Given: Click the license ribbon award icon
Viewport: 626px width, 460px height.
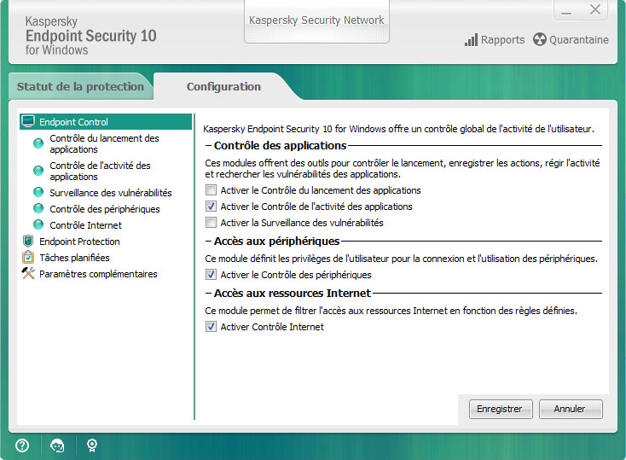Looking at the screenshot, I should tap(92, 445).
